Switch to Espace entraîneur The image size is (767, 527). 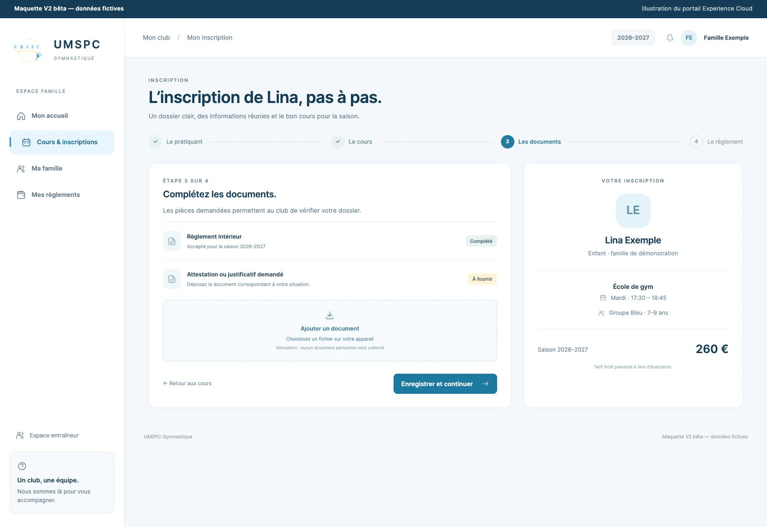point(47,435)
